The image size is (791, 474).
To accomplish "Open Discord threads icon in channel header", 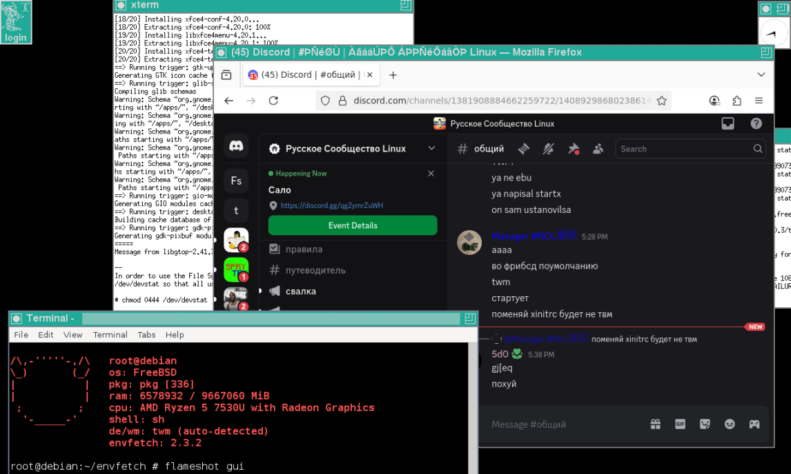I will click(x=524, y=149).
